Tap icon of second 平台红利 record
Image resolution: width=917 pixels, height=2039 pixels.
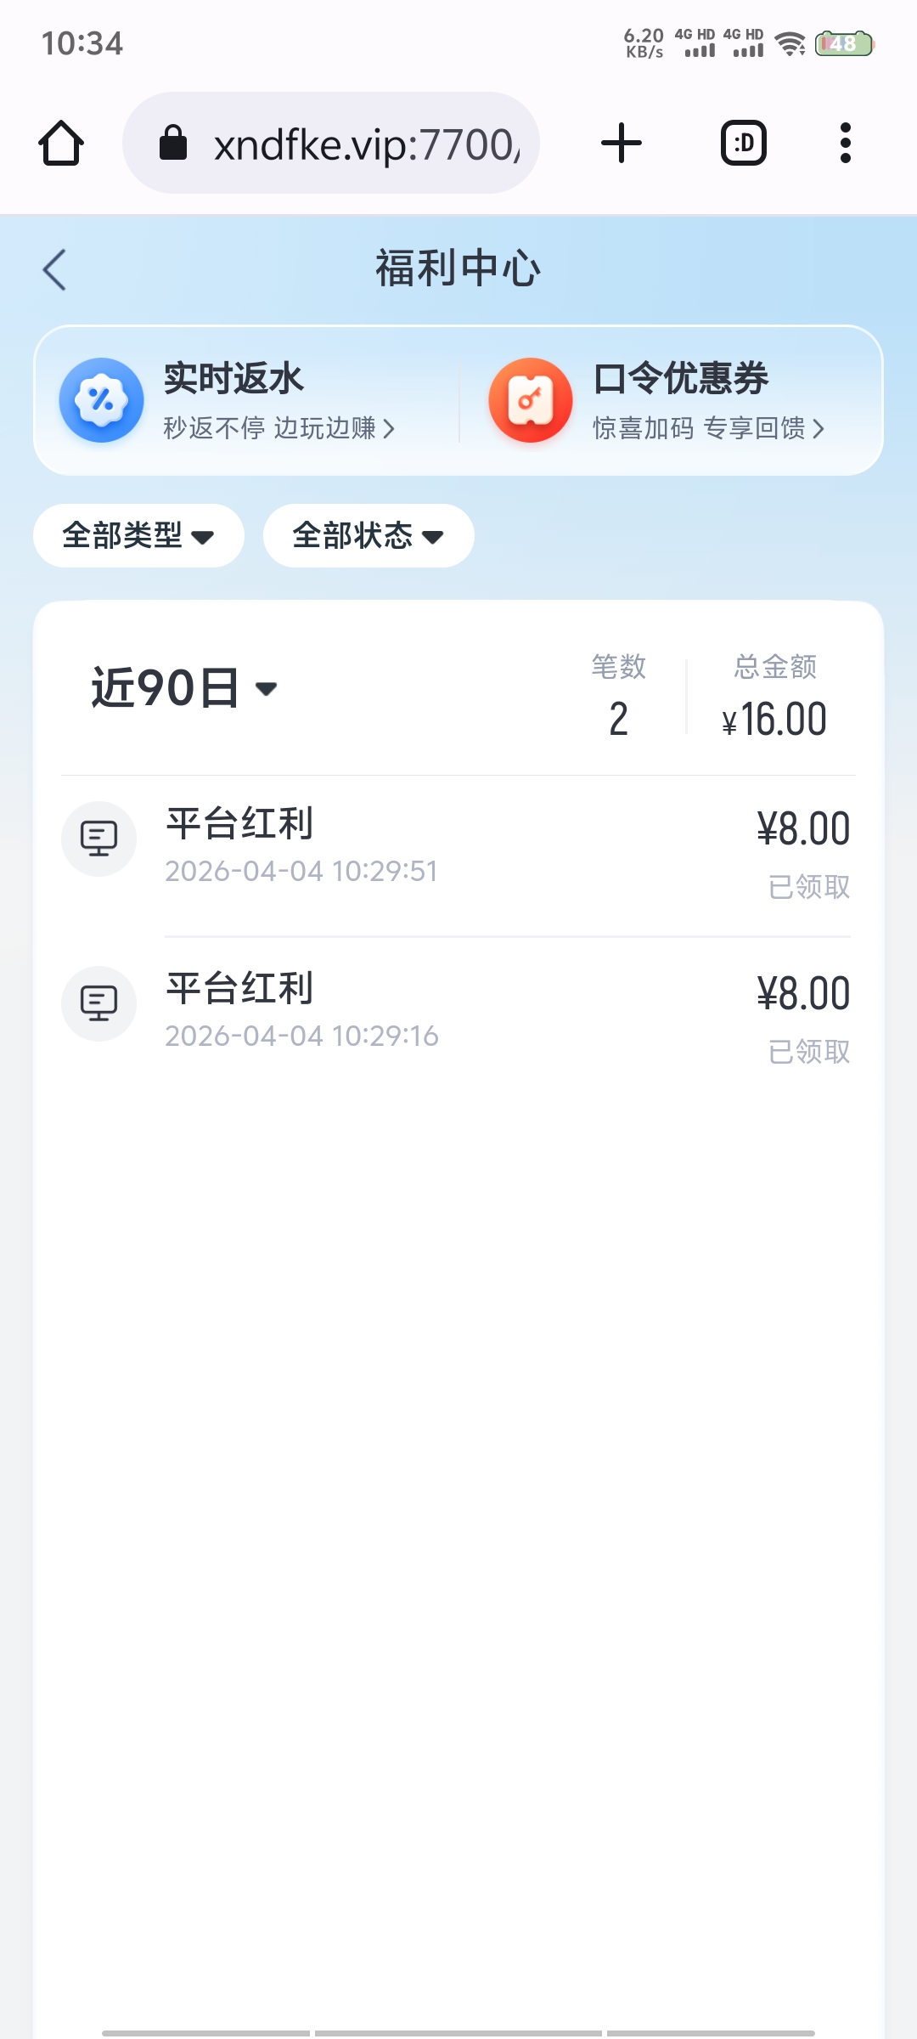[99, 1003]
